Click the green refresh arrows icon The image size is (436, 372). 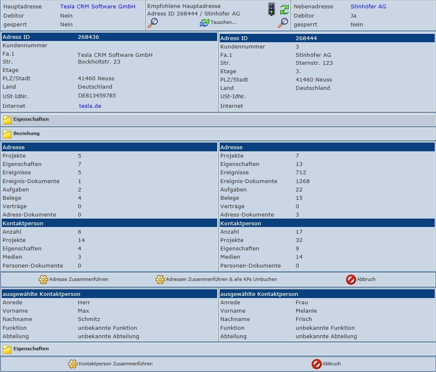point(285,9)
